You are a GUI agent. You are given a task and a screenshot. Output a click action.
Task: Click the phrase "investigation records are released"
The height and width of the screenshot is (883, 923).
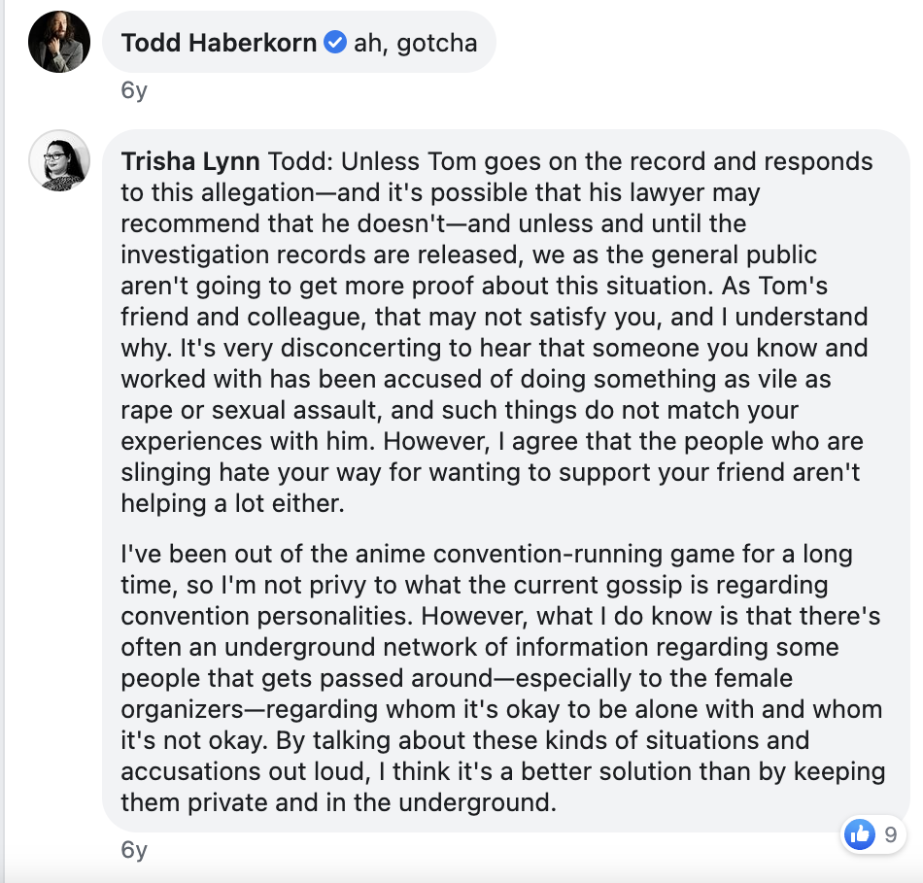tap(322, 255)
